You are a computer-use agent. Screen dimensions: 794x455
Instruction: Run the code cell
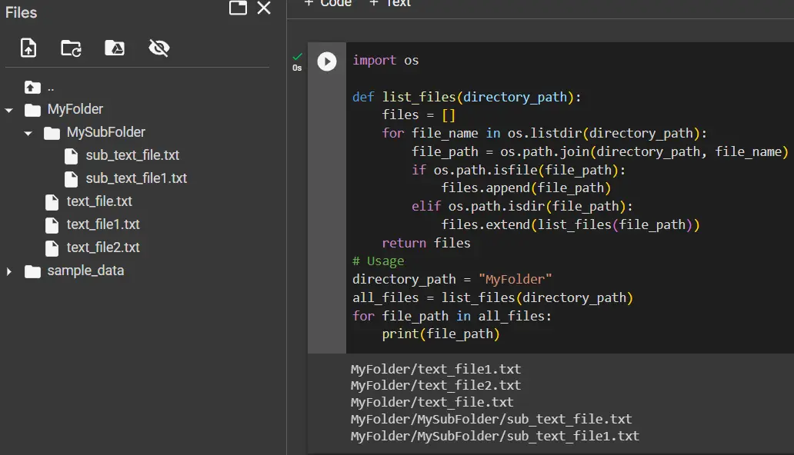pyautogui.click(x=326, y=61)
